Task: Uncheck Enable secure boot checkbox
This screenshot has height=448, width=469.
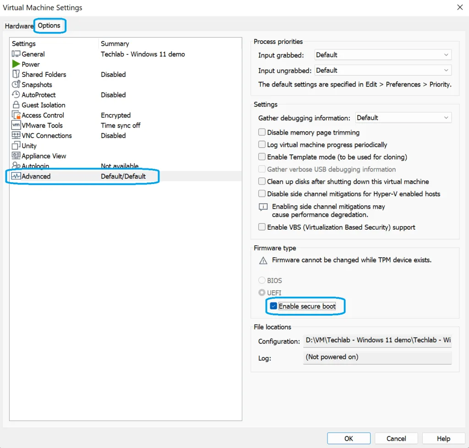Action: [x=273, y=306]
